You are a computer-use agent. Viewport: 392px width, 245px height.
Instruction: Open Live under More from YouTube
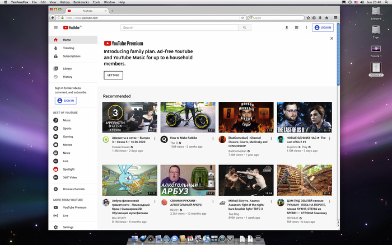point(73,215)
